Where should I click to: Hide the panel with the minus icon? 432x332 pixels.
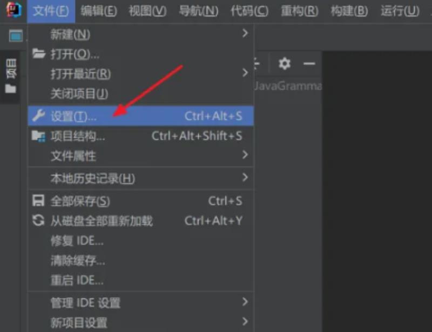coord(309,64)
